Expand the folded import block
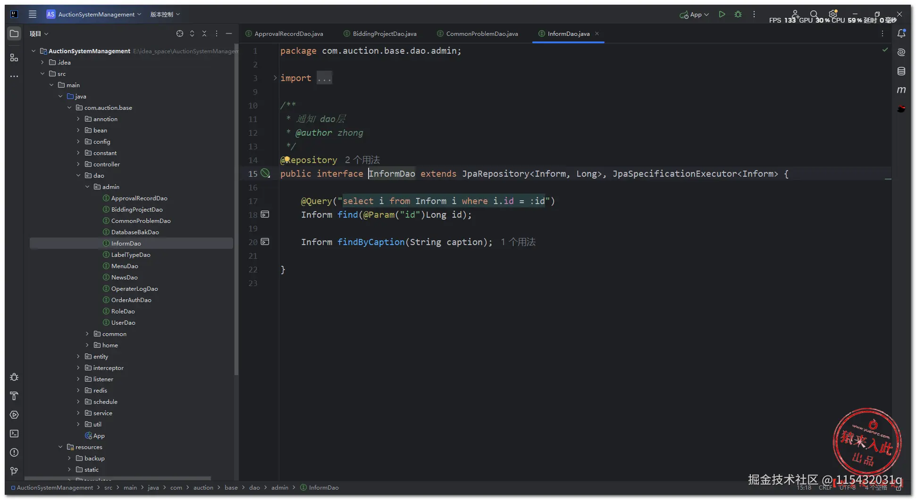Image resolution: width=916 pixels, height=500 pixels. click(x=275, y=78)
